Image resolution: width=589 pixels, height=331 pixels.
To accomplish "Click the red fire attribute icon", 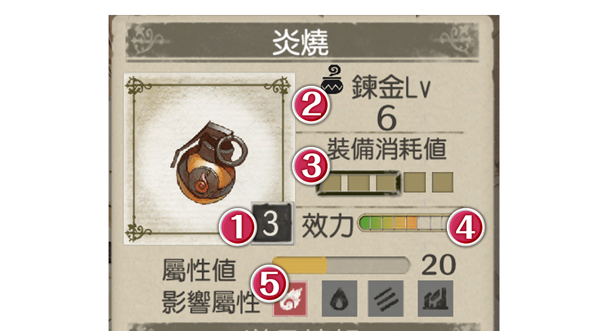I will 290,299.
